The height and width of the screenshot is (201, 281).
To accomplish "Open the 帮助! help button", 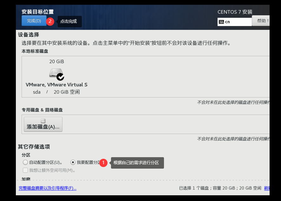I will (x=261, y=21).
